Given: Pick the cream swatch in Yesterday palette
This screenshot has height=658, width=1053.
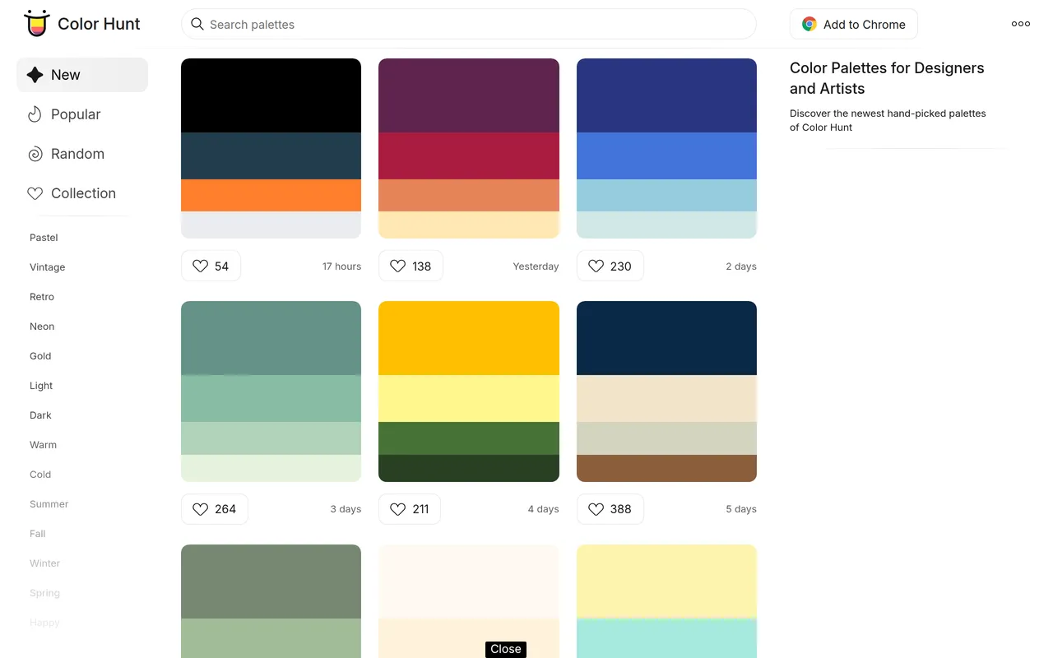Looking at the screenshot, I should pyautogui.click(x=469, y=225).
